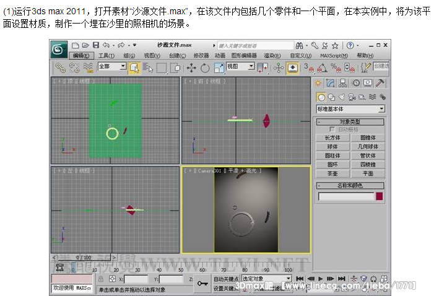Click the Unlink Selection broken chain icon
The width and height of the screenshot is (434, 296).
[x=74, y=67]
